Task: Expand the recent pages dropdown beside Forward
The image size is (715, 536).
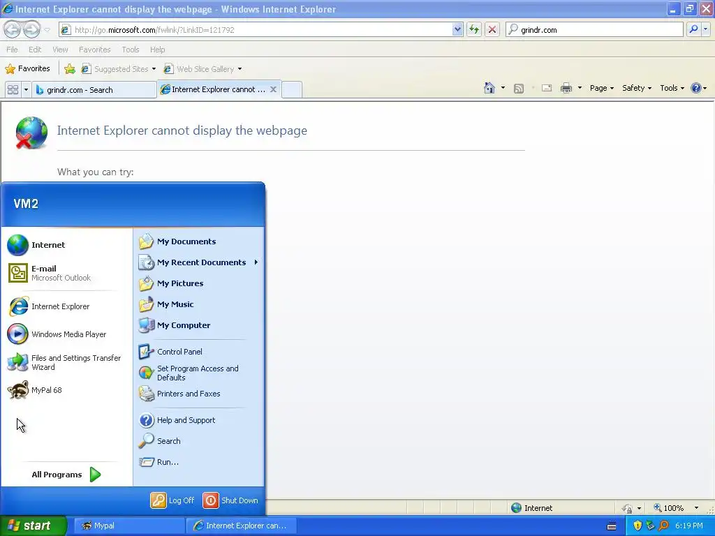Action: tap(47, 30)
